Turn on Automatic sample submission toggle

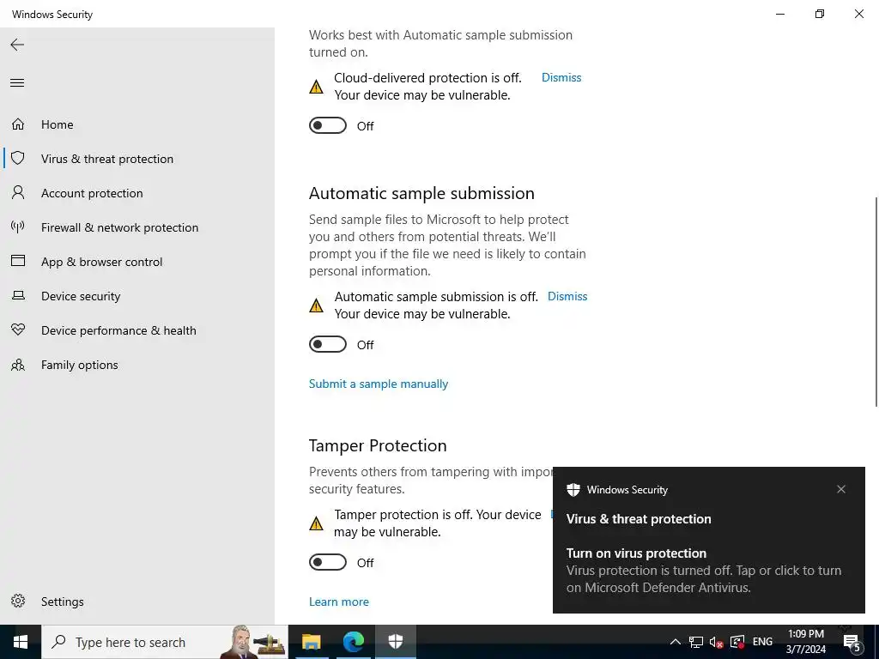[328, 344]
